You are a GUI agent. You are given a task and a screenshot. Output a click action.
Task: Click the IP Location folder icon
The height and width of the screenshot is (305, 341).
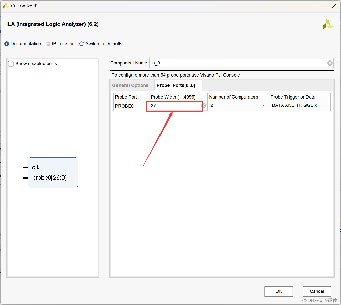coord(48,44)
